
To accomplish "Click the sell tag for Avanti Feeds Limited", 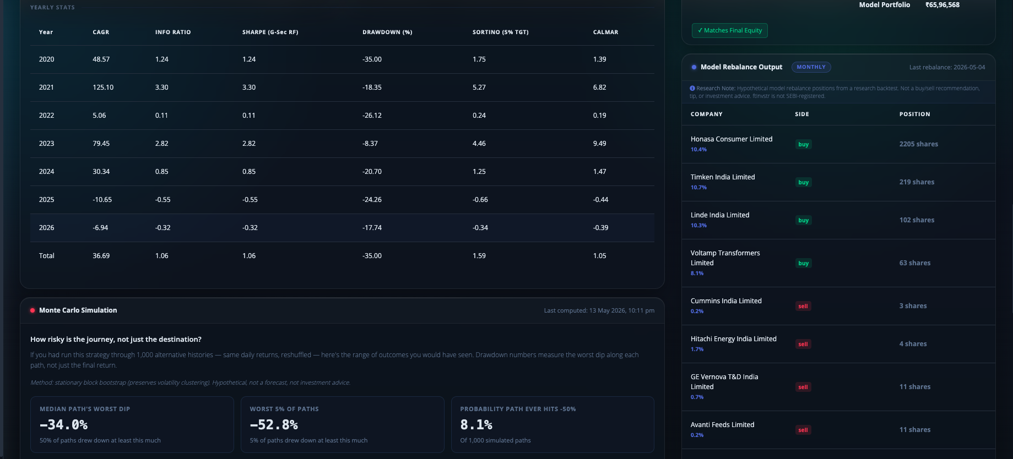I will tap(803, 430).
